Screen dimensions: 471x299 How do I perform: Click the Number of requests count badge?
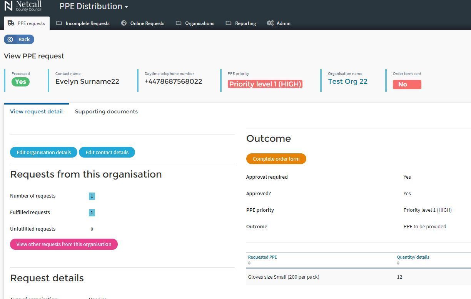(x=92, y=196)
